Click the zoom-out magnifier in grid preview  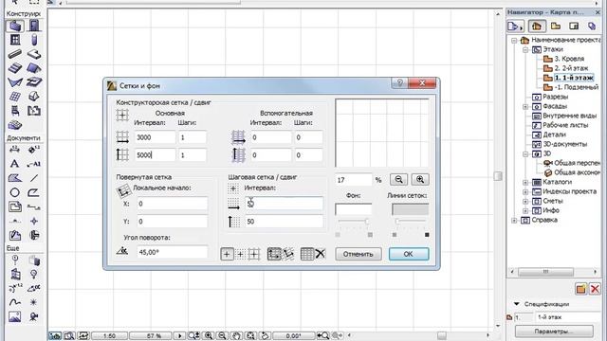[398, 179]
